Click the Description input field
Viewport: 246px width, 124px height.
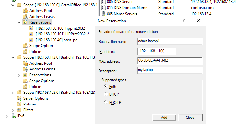[170, 70]
